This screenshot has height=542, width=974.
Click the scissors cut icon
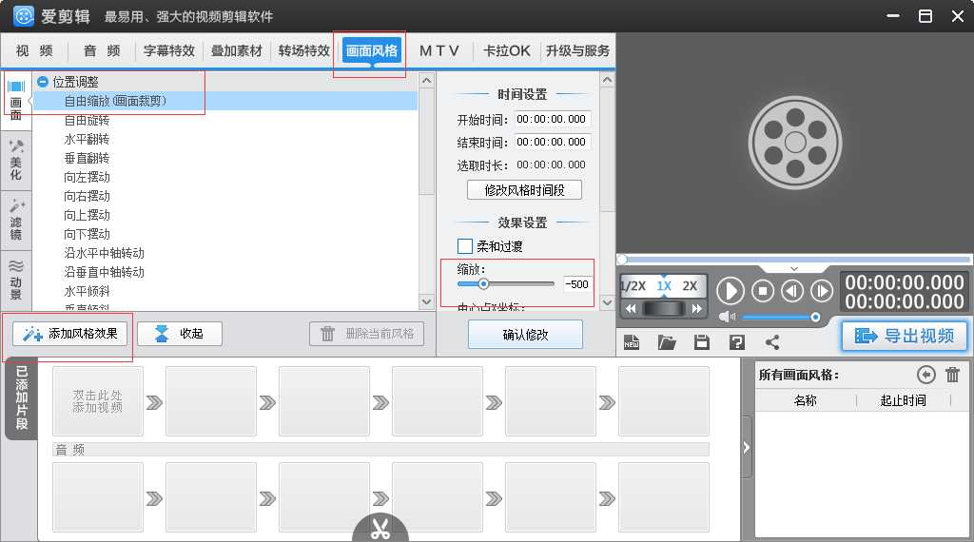[x=380, y=529]
